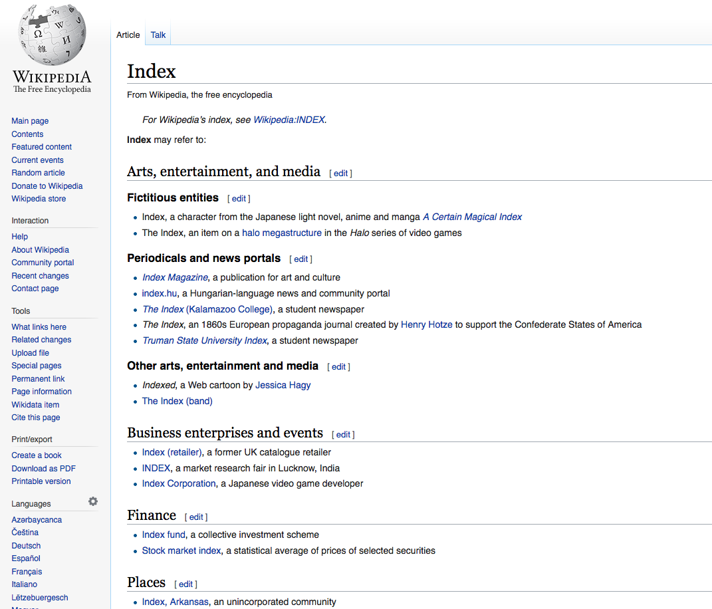The width and height of the screenshot is (712, 609).
Task: Click the Wikipedia globe logo
Action: pos(52,35)
